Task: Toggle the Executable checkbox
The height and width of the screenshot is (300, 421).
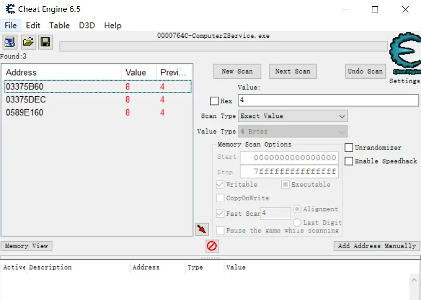Action: pos(285,184)
